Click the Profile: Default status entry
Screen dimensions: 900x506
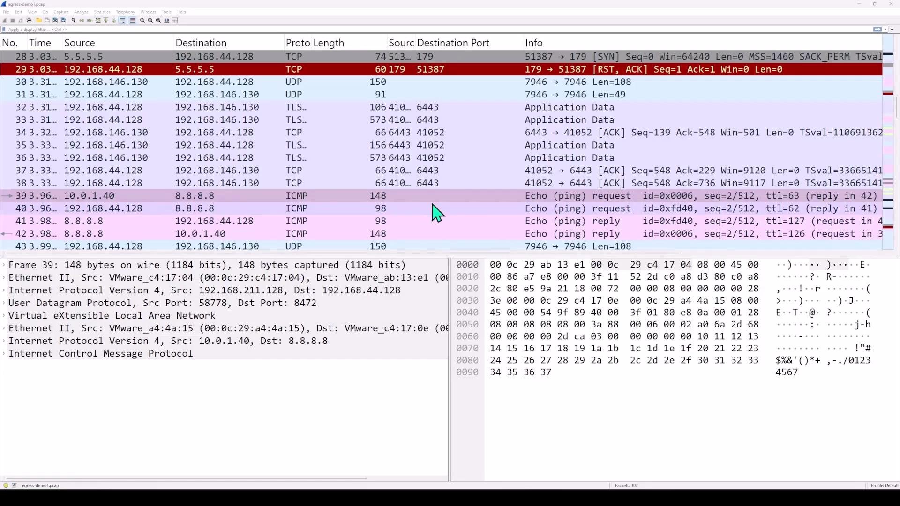(885, 485)
